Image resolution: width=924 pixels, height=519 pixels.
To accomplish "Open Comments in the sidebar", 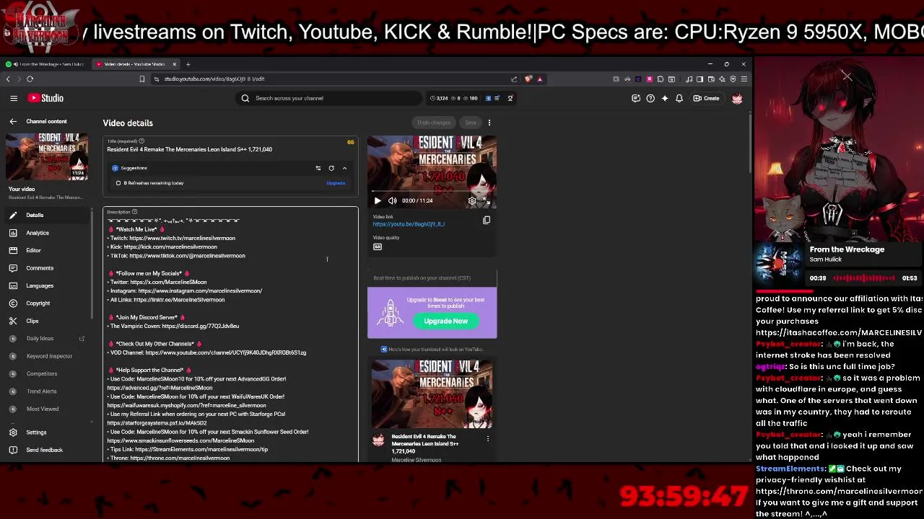I will (x=47, y=268).
